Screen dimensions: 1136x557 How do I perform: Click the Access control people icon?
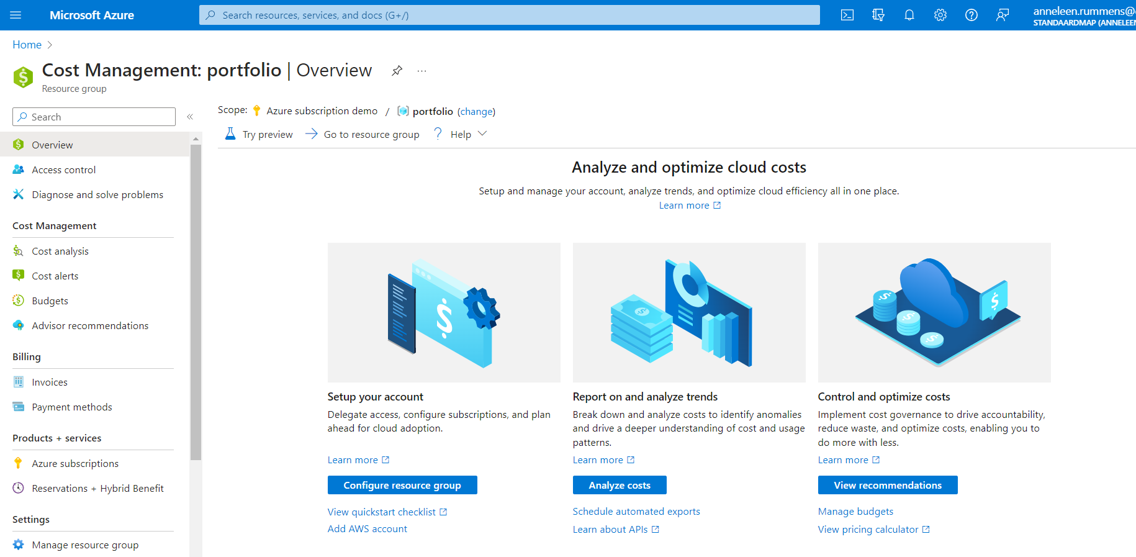[19, 170]
